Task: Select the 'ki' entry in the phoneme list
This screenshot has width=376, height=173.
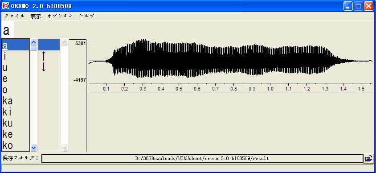Action: [16, 112]
